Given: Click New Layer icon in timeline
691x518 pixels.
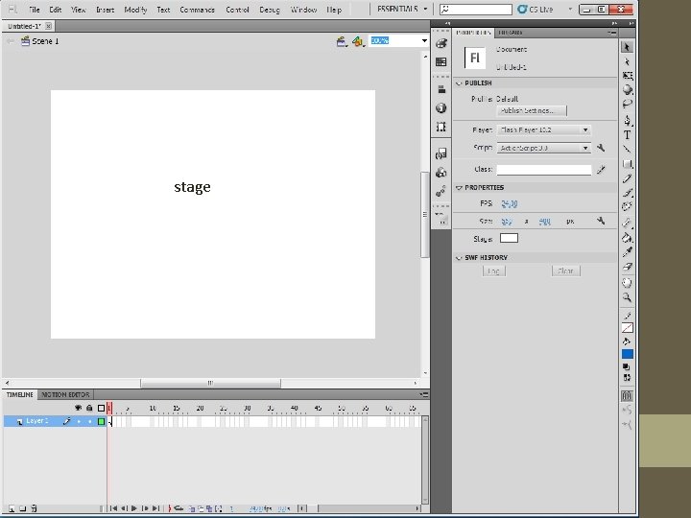Looking at the screenshot, I should [x=12, y=508].
